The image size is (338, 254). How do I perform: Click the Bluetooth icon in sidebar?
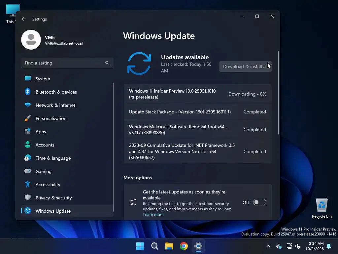point(28,92)
